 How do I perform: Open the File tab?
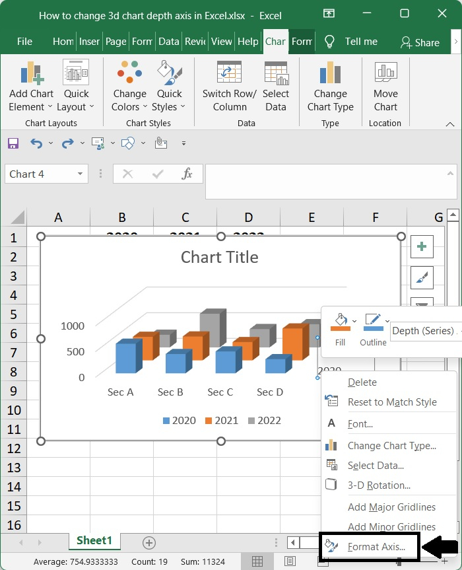pyautogui.click(x=24, y=42)
